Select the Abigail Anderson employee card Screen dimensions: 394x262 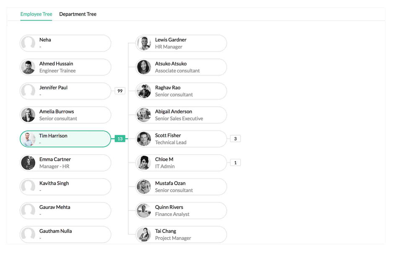(181, 115)
